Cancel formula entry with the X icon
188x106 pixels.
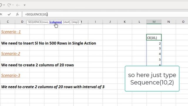[x=1, y=14]
